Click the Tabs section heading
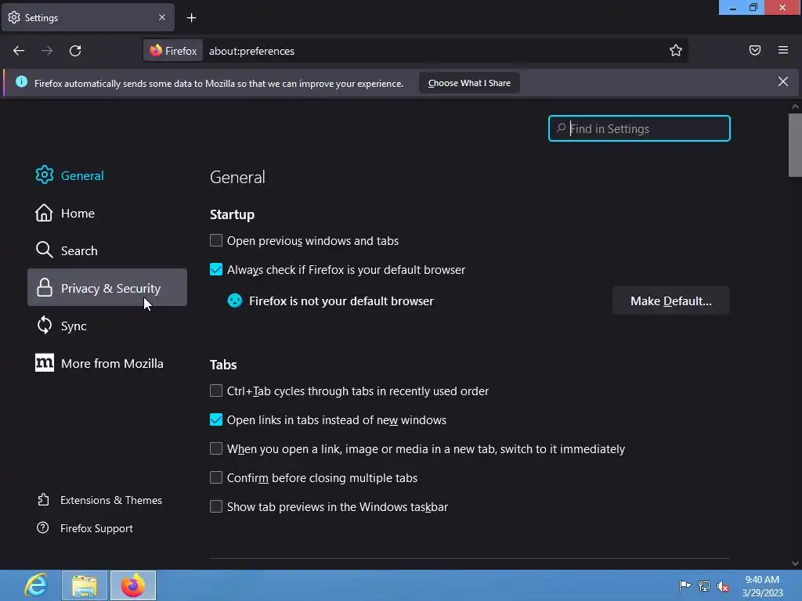The height and width of the screenshot is (601, 802). tap(223, 365)
